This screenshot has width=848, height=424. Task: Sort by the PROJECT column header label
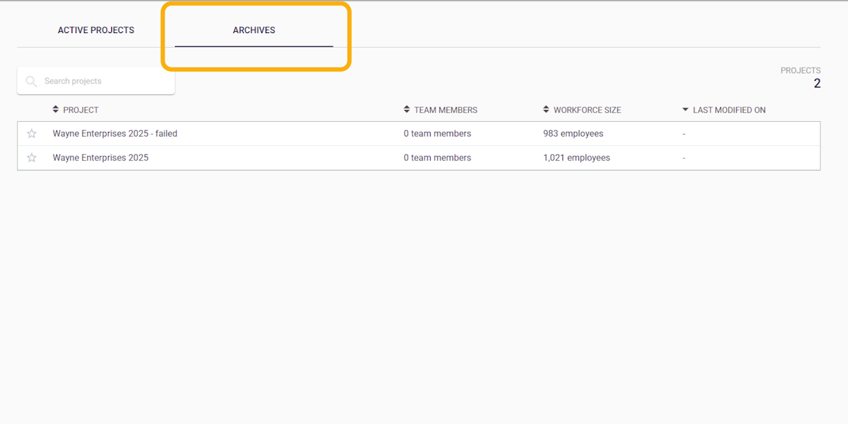[x=81, y=110]
